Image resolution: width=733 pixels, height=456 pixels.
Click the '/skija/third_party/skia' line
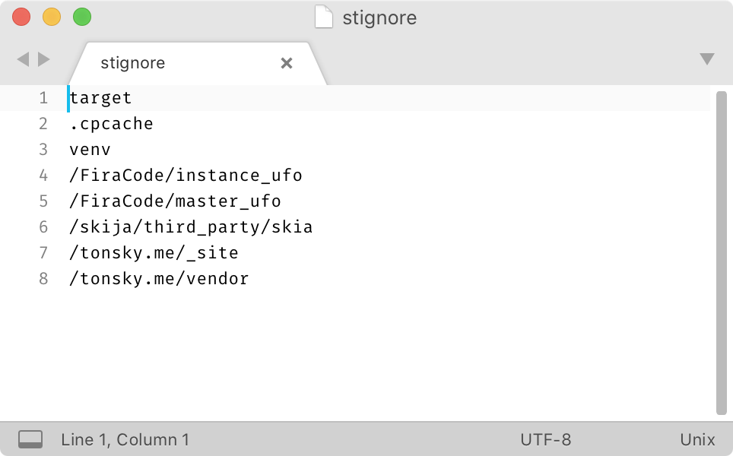point(191,227)
